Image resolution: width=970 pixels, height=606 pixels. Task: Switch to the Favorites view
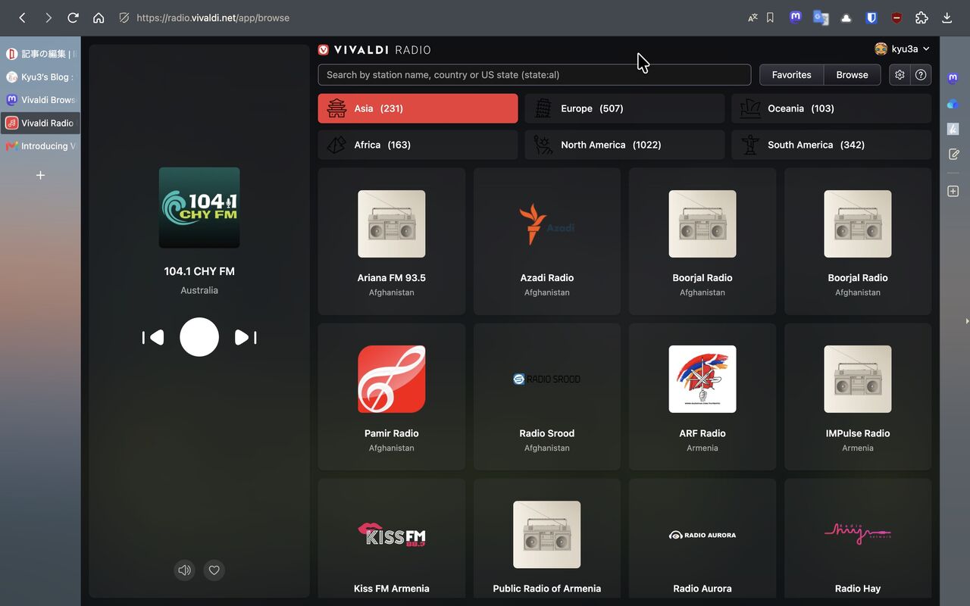[791, 75]
